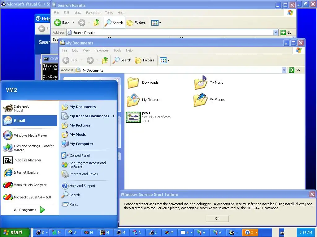
Task: Open Internet Explorer from Start menu
Action: click(30, 173)
